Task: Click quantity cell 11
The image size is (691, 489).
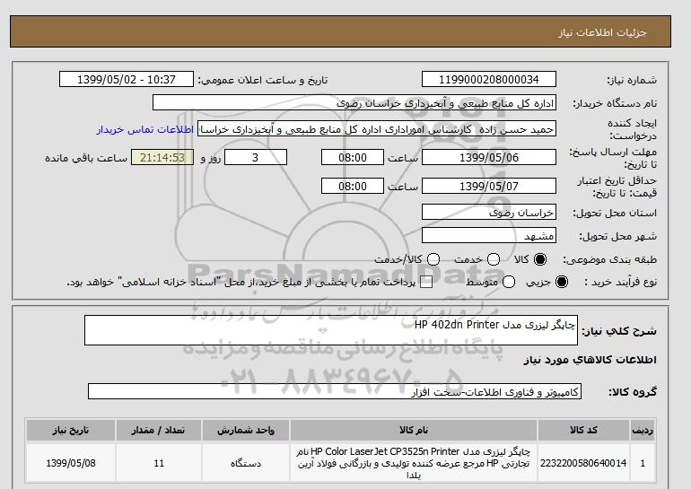Action: tap(159, 463)
